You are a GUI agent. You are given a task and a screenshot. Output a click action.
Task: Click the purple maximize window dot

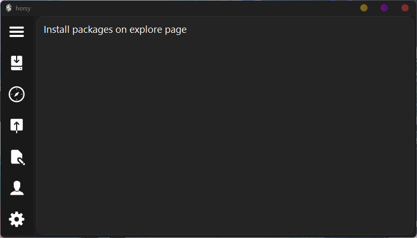(384, 8)
